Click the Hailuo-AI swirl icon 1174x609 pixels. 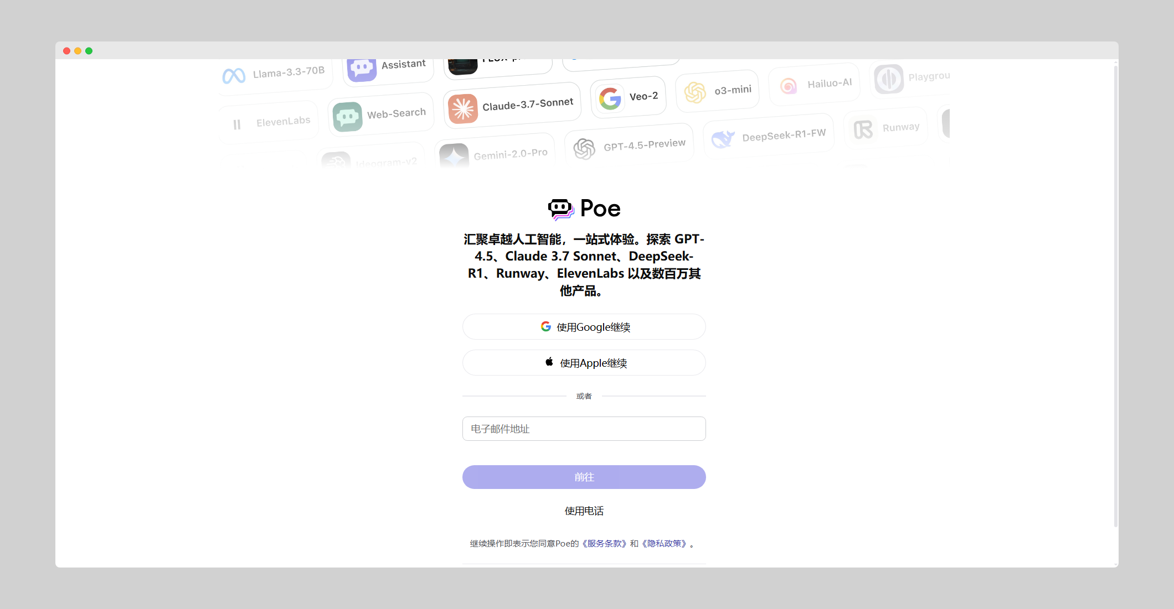coord(789,86)
